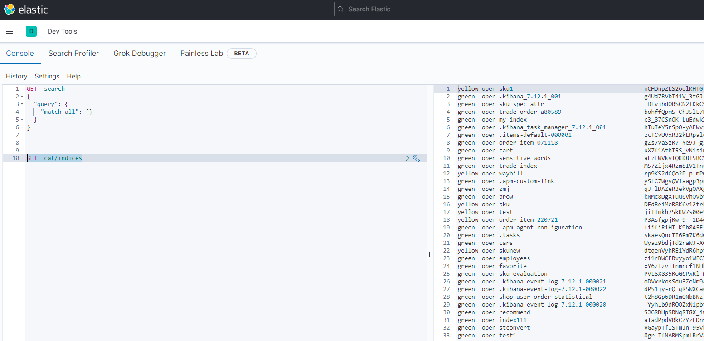Click the Elastic logo
The height and width of the screenshot is (341, 704).
(x=26, y=10)
